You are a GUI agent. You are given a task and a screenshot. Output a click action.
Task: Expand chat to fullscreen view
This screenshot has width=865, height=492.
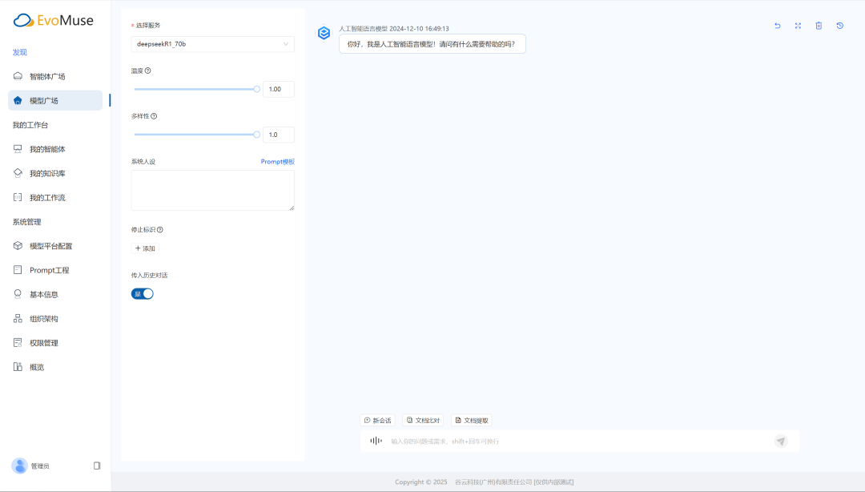[x=798, y=26]
